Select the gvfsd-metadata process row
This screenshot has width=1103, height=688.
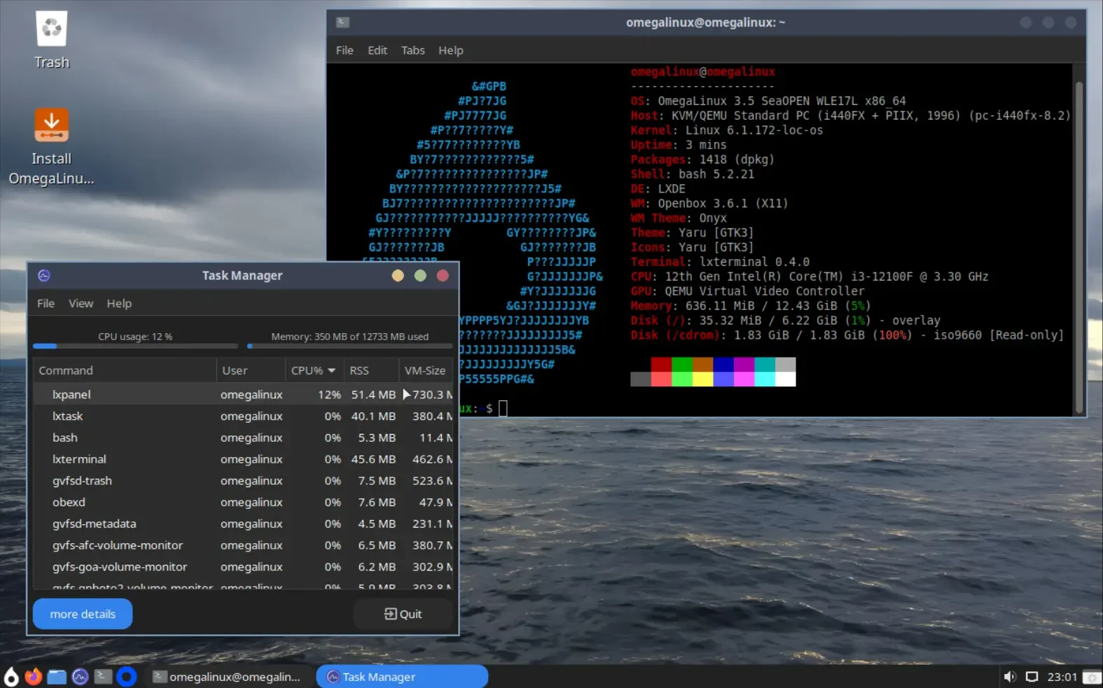pos(243,524)
